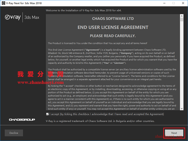Image resolution: width=188 pixels, height=141 pixels.
Task: Click the PLEASE READ CAREFULLY heading
Action: [x=113, y=36]
